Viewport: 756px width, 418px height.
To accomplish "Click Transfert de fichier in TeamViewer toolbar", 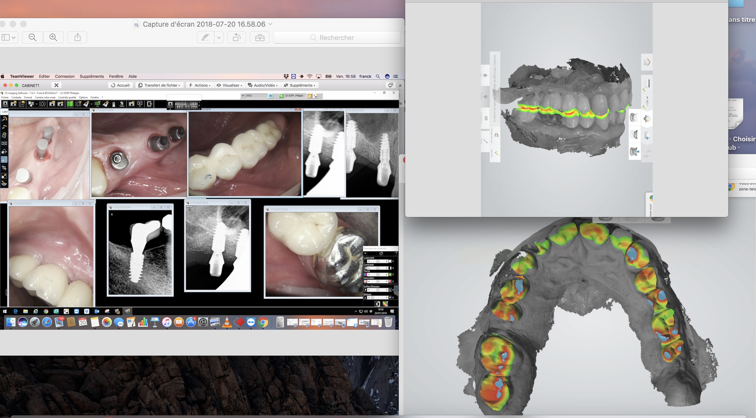I will (x=159, y=85).
